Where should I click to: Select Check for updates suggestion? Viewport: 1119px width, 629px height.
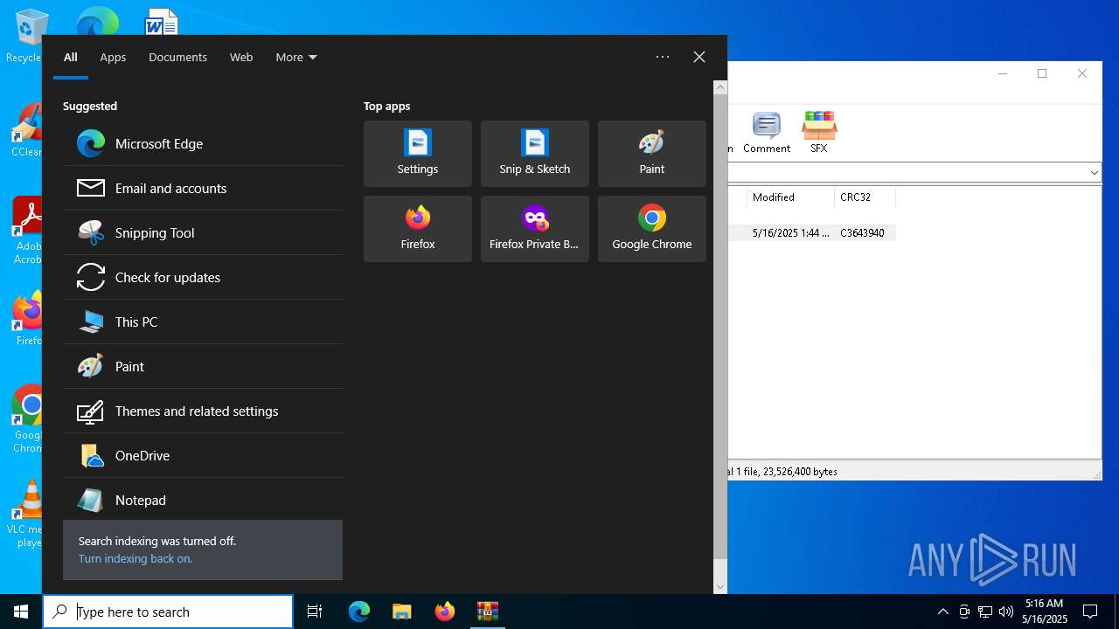[x=203, y=277]
